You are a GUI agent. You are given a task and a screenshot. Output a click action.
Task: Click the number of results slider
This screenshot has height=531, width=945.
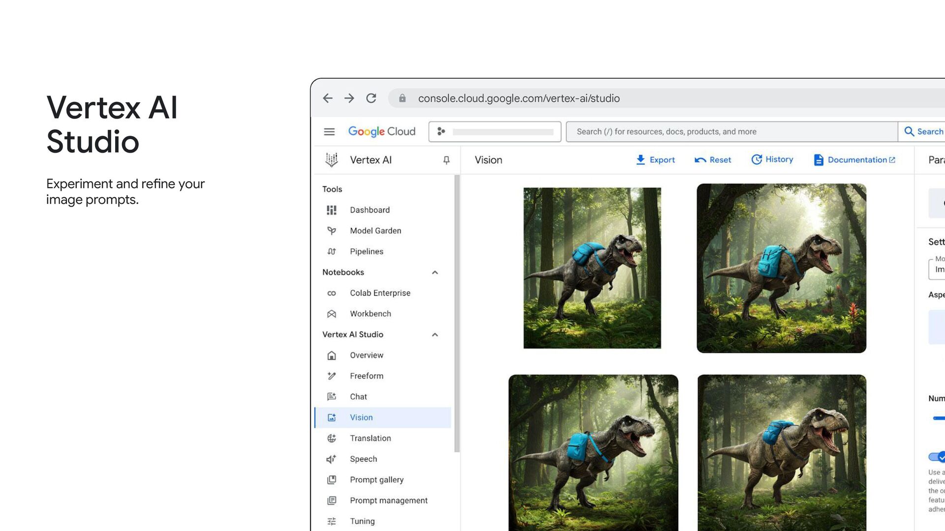click(939, 418)
